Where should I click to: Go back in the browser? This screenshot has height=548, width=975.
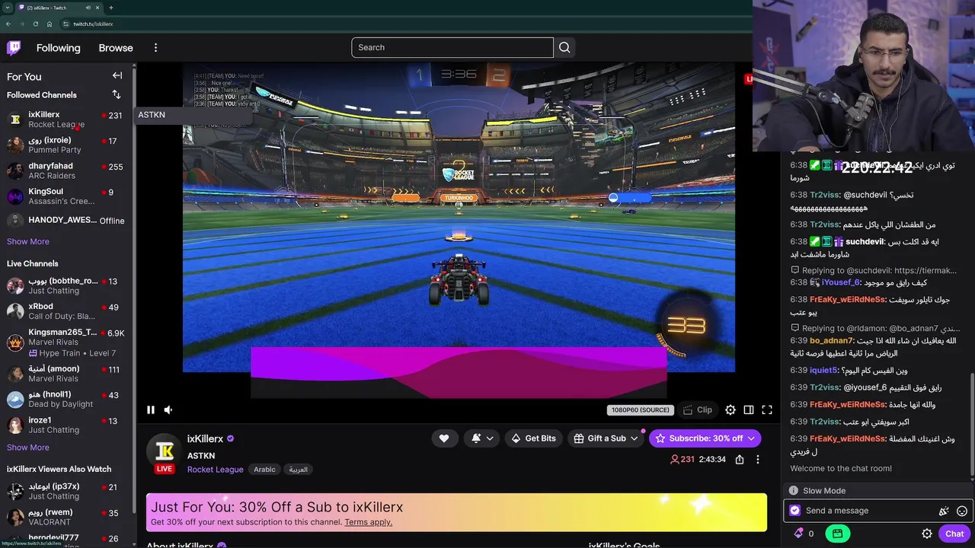pyautogui.click(x=8, y=24)
